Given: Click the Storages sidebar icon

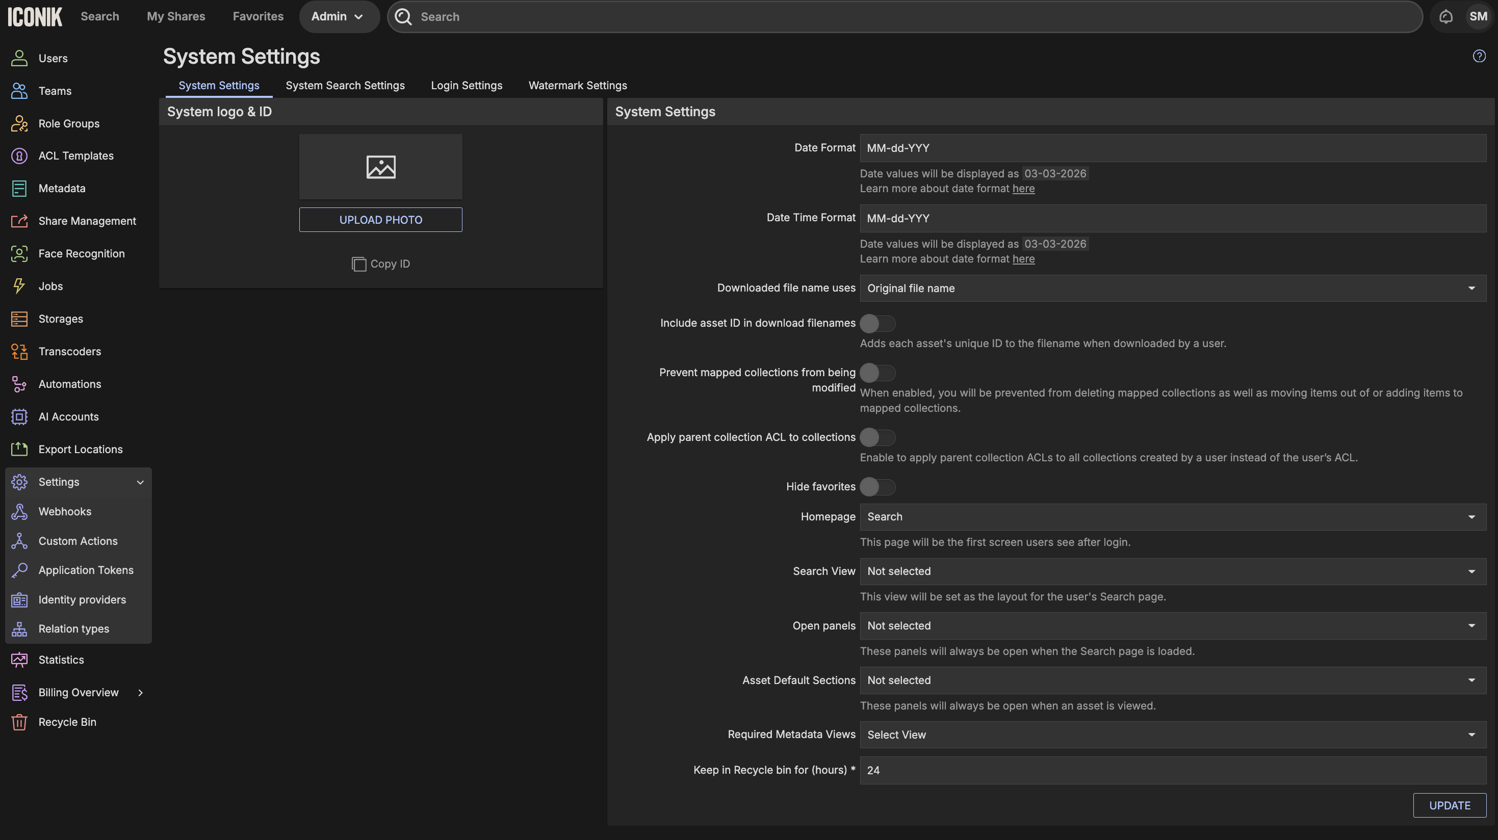Looking at the screenshot, I should pos(19,319).
